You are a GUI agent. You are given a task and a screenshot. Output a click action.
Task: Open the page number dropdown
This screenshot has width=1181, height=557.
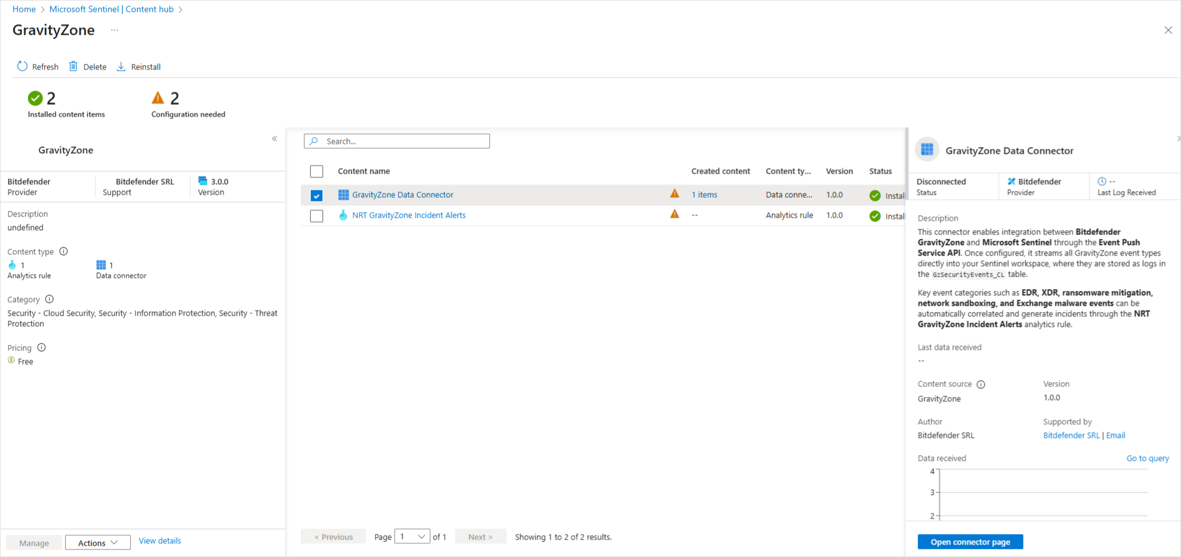click(x=412, y=537)
